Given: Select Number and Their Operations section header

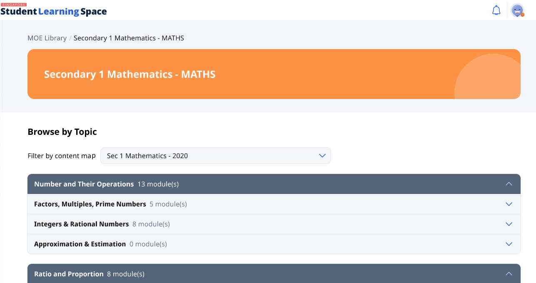Looking at the screenshot, I should point(84,184).
